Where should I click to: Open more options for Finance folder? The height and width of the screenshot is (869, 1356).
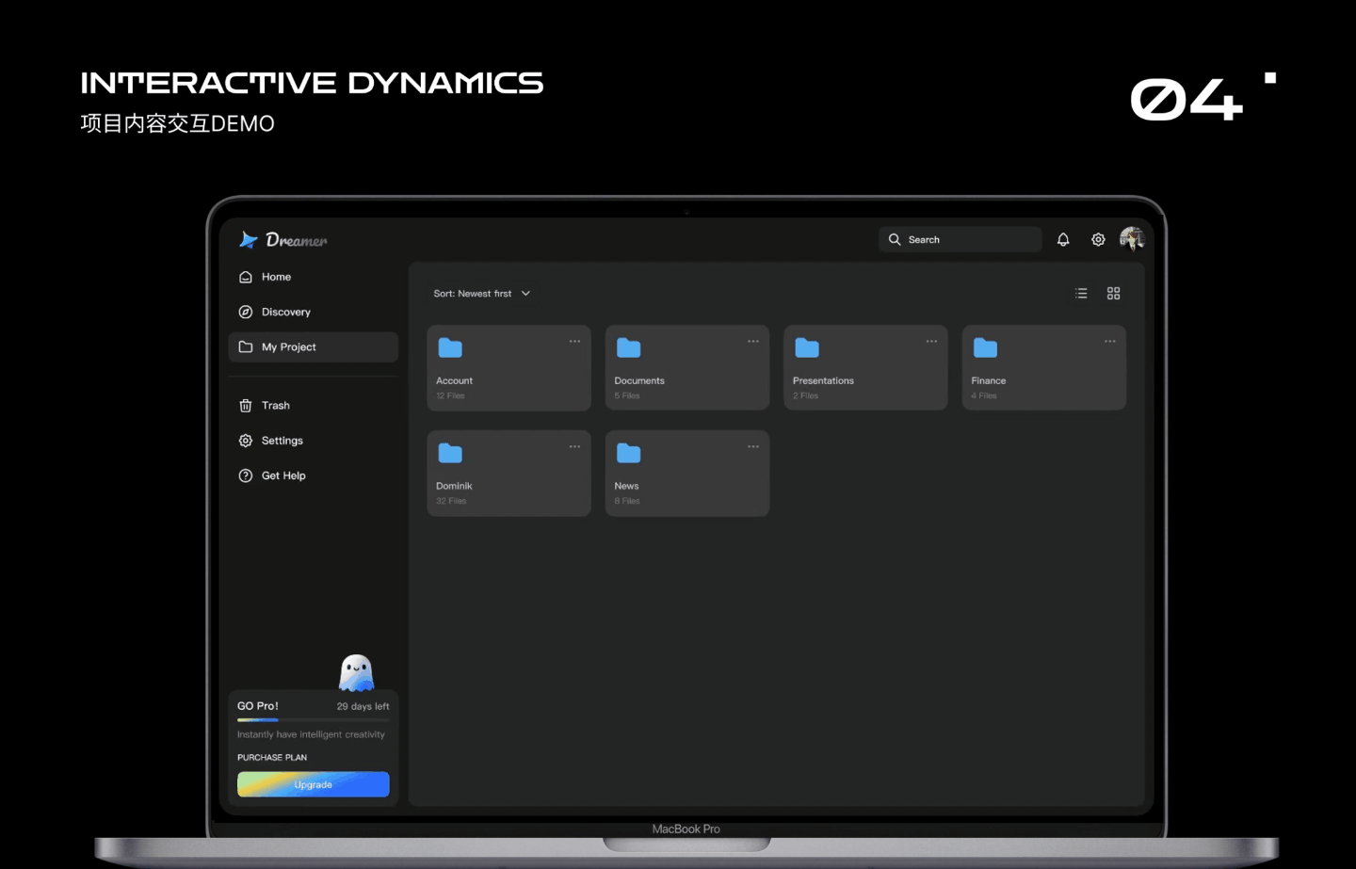coord(1110,342)
